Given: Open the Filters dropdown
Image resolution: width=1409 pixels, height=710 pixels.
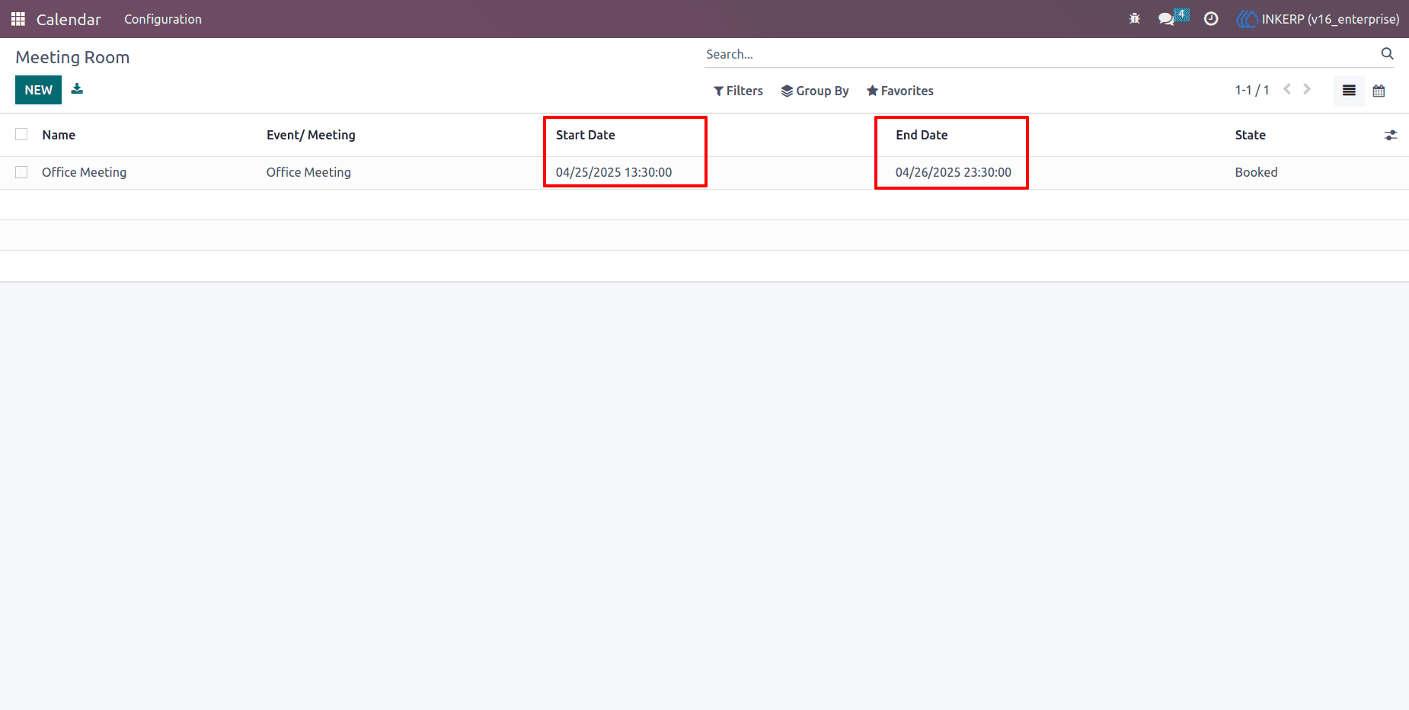Looking at the screenshot, I should pos(738,91).
